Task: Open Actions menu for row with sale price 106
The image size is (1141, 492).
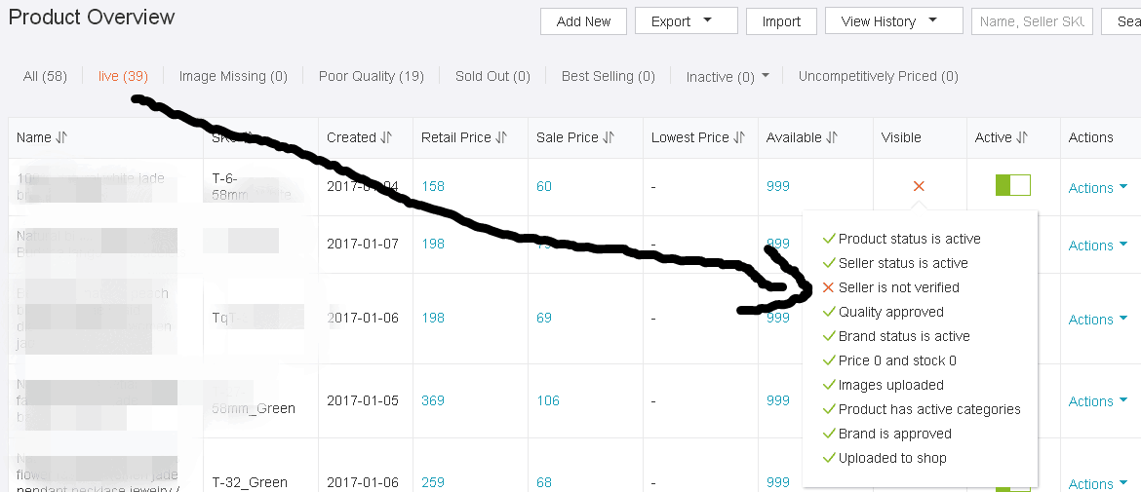Action: 1097,402
